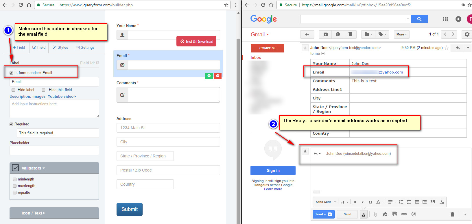
Task: Discard the reply draft
Action: tap(452, 214)
